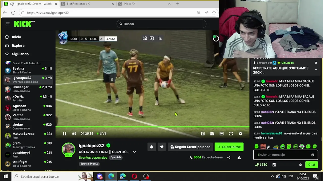Open Agusbob channel in sidebar
323x181 pixels.
[29, 108]
